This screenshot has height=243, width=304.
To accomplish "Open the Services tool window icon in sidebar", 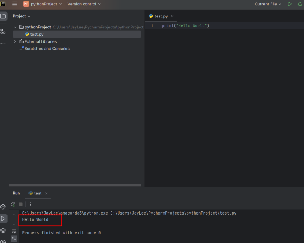I will pyautogui.click(x=3, y=230).
